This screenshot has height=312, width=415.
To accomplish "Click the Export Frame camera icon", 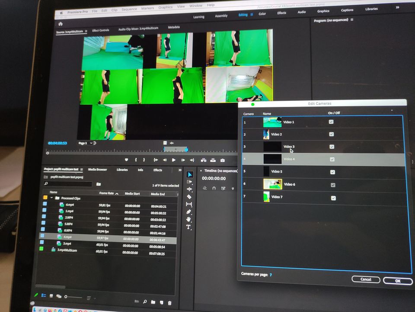I will coord(223,160).
